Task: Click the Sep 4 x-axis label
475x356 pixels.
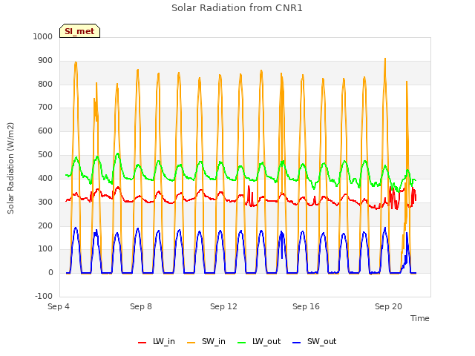Action: click(x=59, y=306)
